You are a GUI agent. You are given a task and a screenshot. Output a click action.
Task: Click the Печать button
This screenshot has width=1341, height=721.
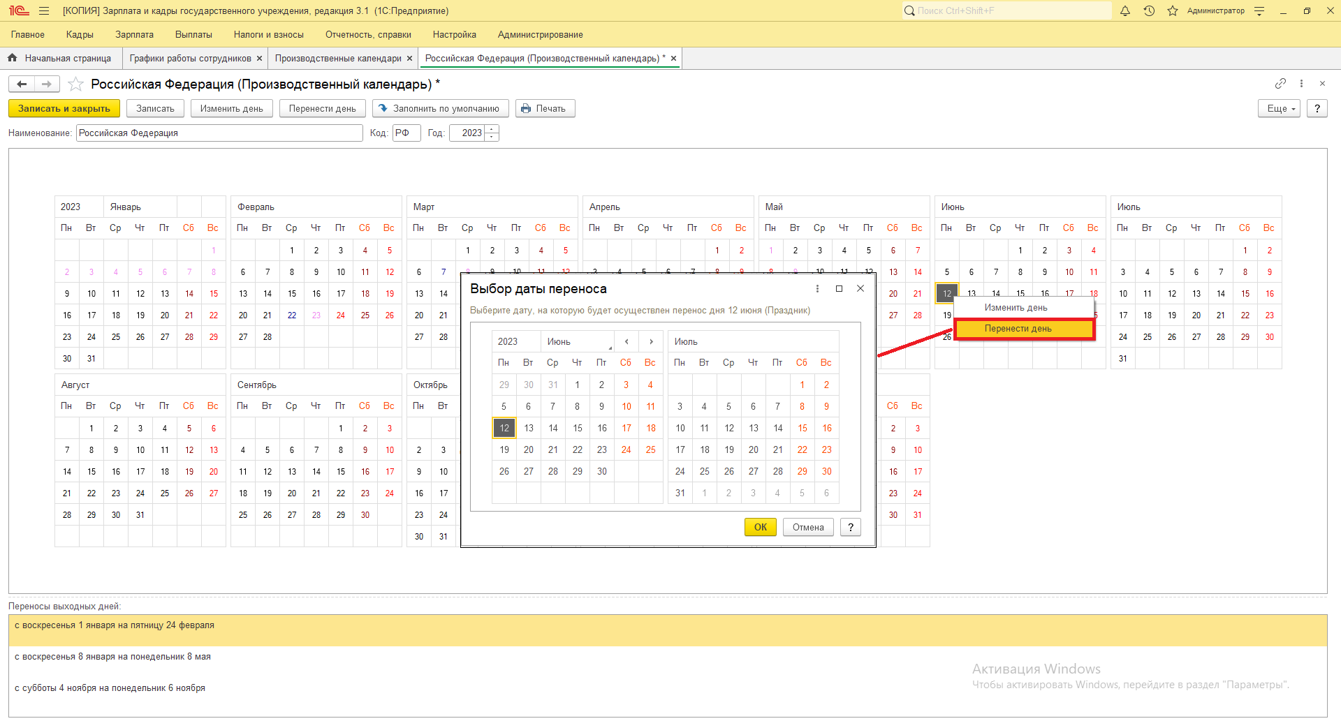[x=545, y=108]
